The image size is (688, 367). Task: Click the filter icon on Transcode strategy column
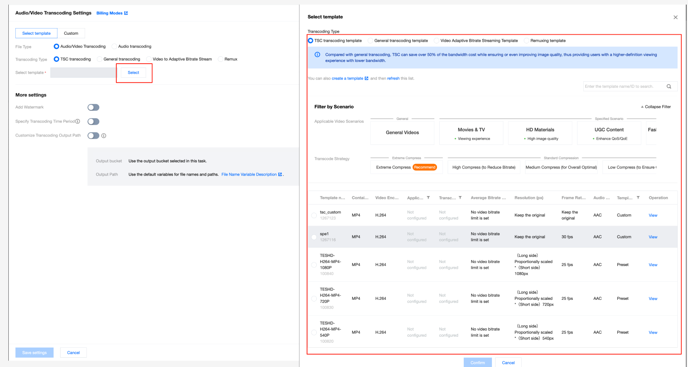[460, 198]
